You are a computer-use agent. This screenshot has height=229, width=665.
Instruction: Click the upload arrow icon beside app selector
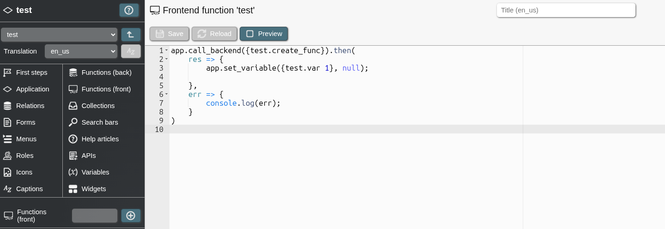(131, 35)
